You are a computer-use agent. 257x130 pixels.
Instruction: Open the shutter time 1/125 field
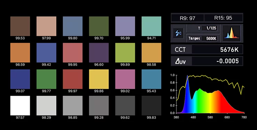point(210,28)
